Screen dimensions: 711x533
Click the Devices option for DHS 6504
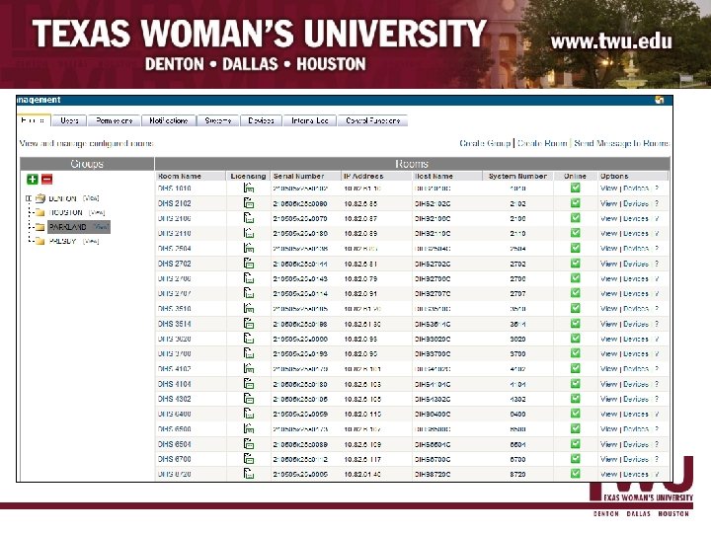(x=636, y=444)
